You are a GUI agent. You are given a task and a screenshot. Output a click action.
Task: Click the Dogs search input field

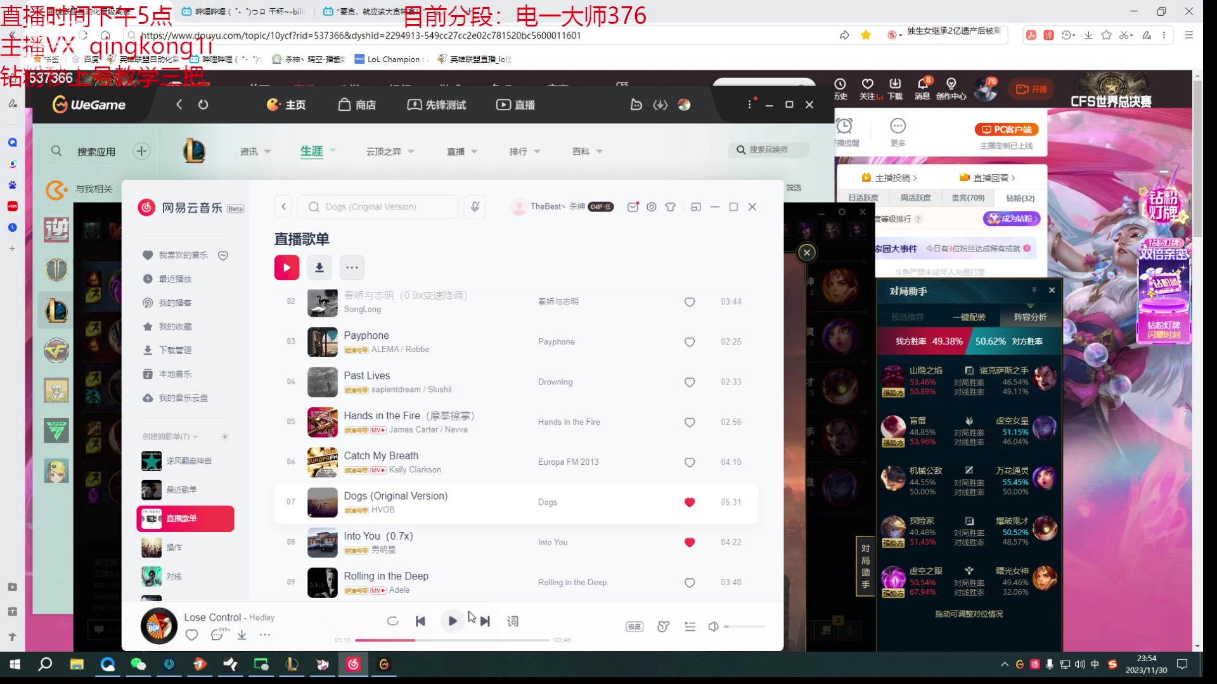pyautogui.click(x=378, y=207)
